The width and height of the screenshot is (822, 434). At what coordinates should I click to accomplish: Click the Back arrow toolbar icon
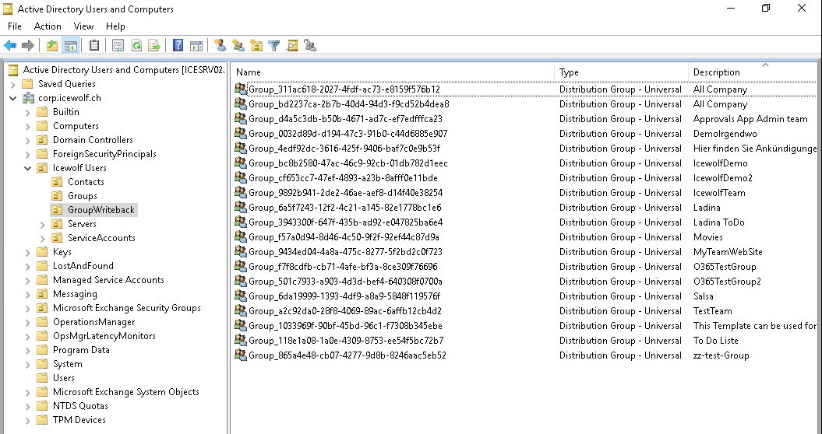click(x=10, y=46)
